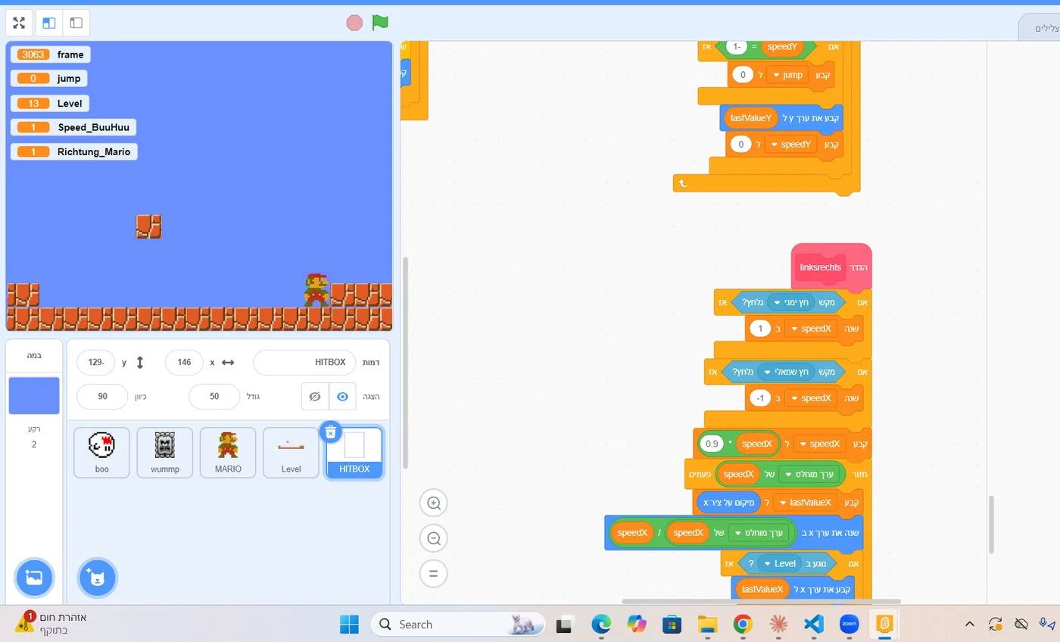Show the sprite using the eye icon

[x=343, y=397]
